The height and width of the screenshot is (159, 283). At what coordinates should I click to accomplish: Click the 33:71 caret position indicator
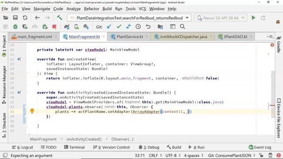[x=140, y=155]
